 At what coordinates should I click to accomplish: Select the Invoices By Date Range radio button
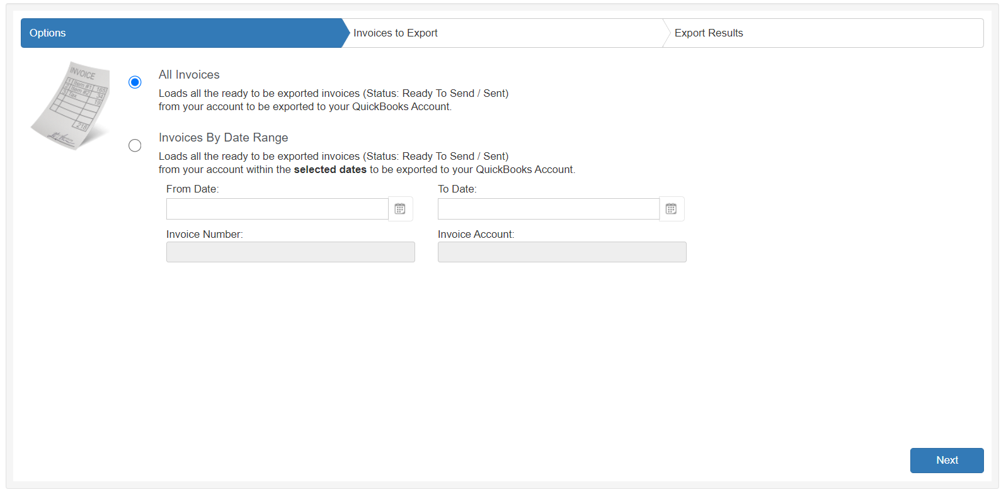135,145
